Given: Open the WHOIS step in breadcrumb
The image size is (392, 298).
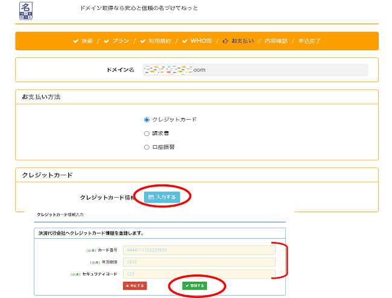Looking at the screenshot, I should pyautogui.click(x=201, y=41).
